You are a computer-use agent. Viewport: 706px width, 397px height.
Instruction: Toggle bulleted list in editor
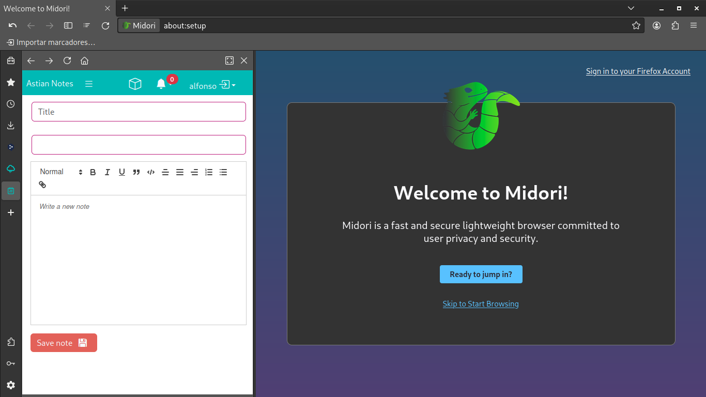coord(223,172)
